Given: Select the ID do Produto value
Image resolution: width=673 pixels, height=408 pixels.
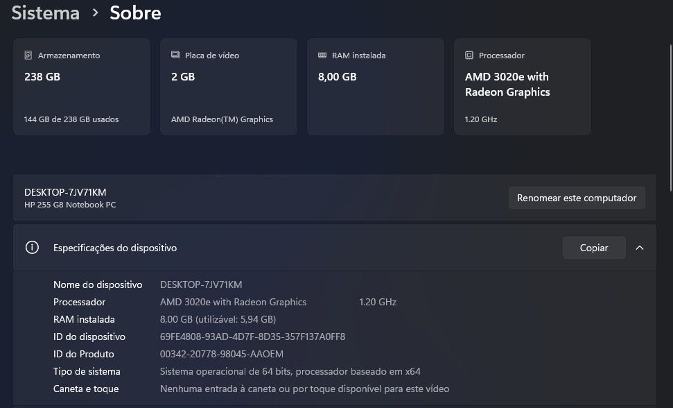Looking at the screenshot, I should click(222, 355).
